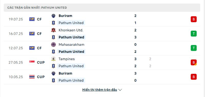Click green T badge on Mahasarakham match
Image resolution: width=205 pixels, height=97 pixels.
[194, 48]
